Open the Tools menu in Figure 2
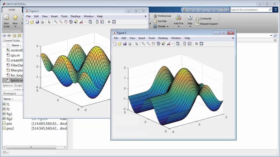 click(151, 38)
